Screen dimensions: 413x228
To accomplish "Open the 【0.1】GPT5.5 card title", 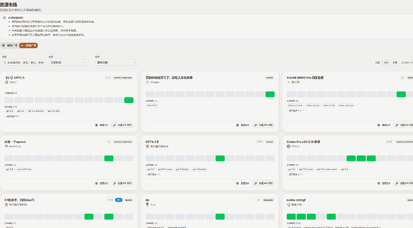I will pos(14,78).
